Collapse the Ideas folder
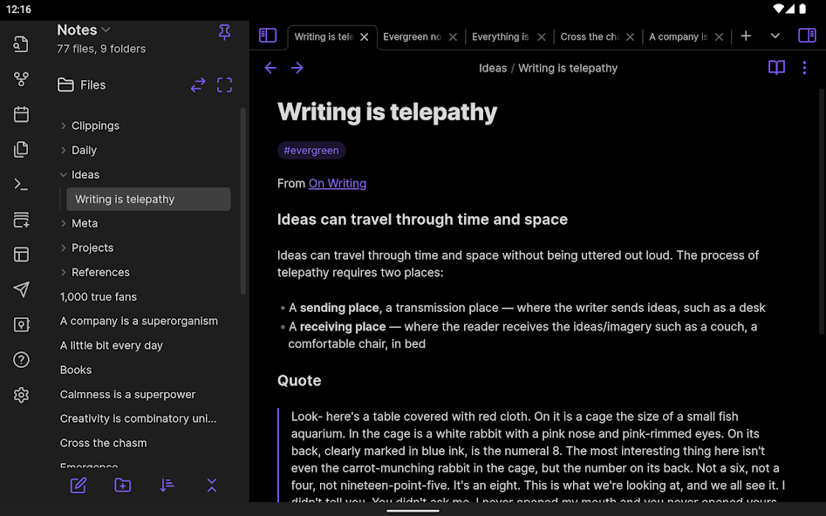826x516 pixels. [x=64, y=174]
